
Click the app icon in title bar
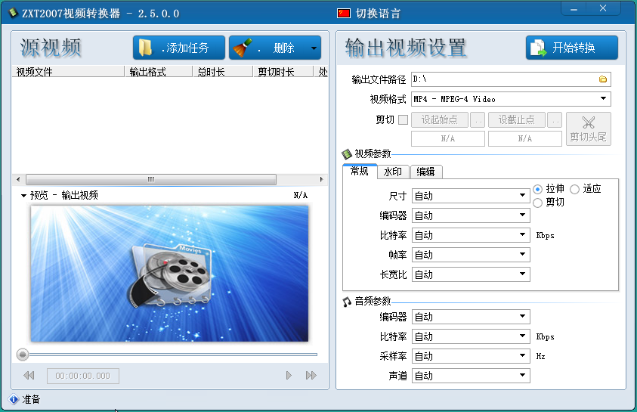pos(14,14)
